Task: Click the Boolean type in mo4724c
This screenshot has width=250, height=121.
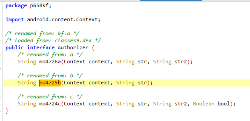Action: coord(203,104)
